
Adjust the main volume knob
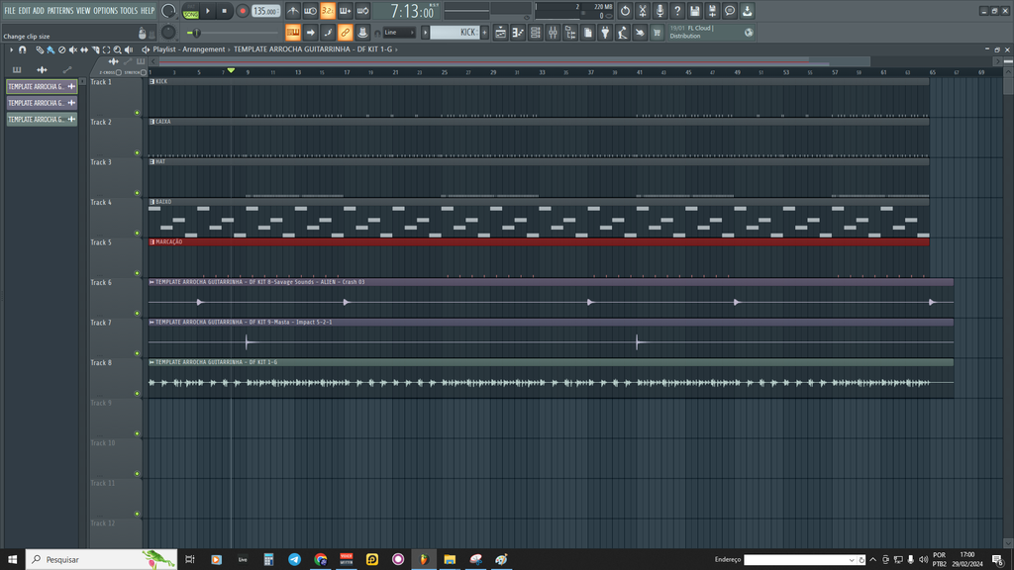pos(168,10)
